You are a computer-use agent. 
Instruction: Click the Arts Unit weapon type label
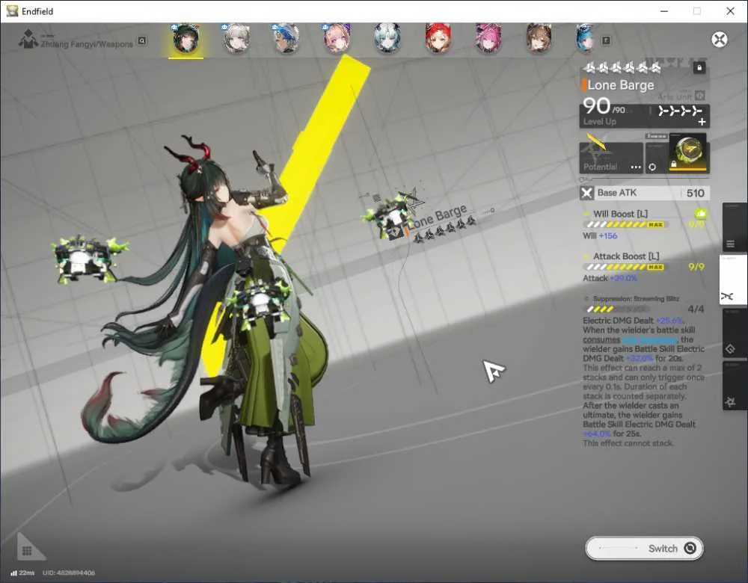(x=674, y=96)
